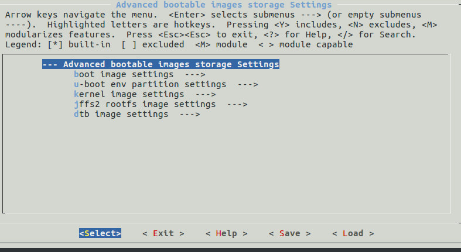Click the window title 'Advanced bootable images storage Settings'
Image resolution: width=461 pixels, height=252 pixels.
(x=224, y=5)
